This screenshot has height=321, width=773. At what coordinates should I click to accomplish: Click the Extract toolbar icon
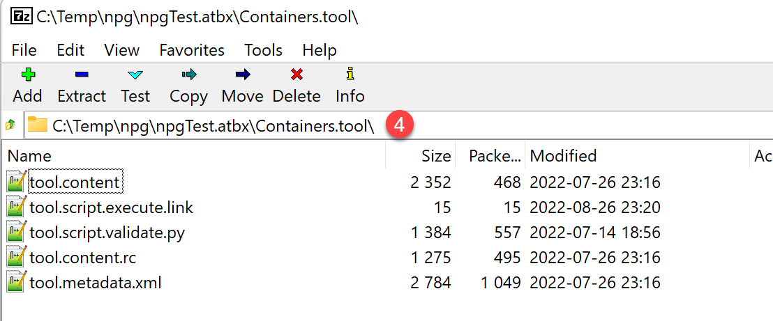tap(82, 75)
